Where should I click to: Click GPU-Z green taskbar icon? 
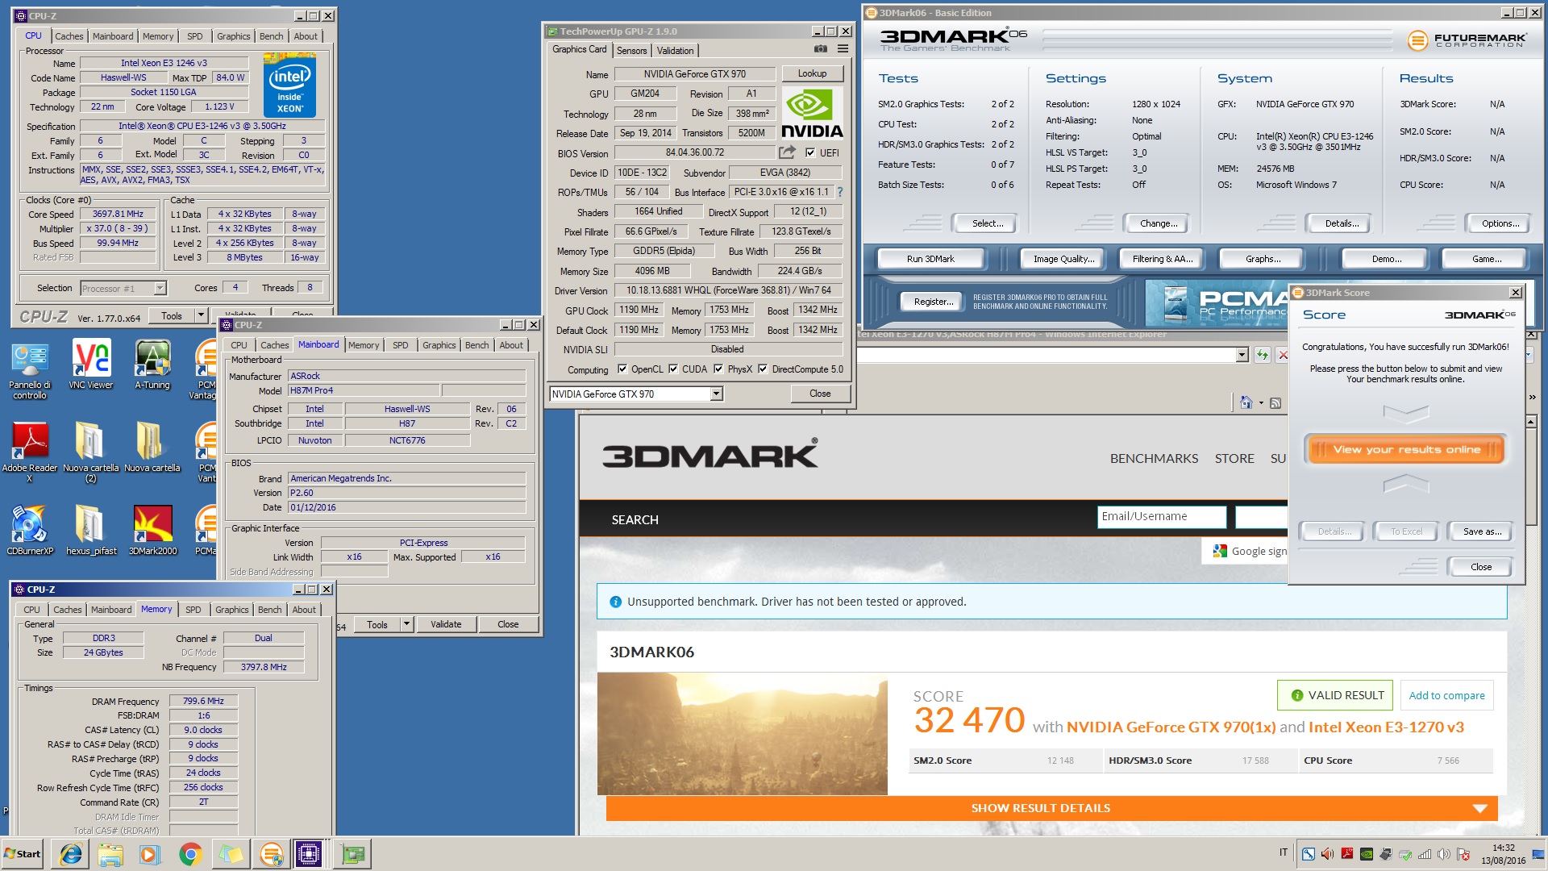click(352, 853)
